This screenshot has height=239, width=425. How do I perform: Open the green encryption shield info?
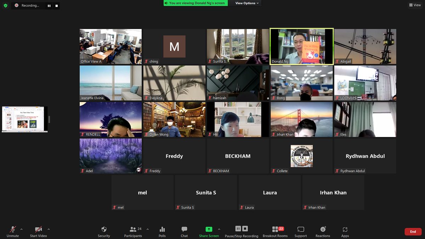5,6
